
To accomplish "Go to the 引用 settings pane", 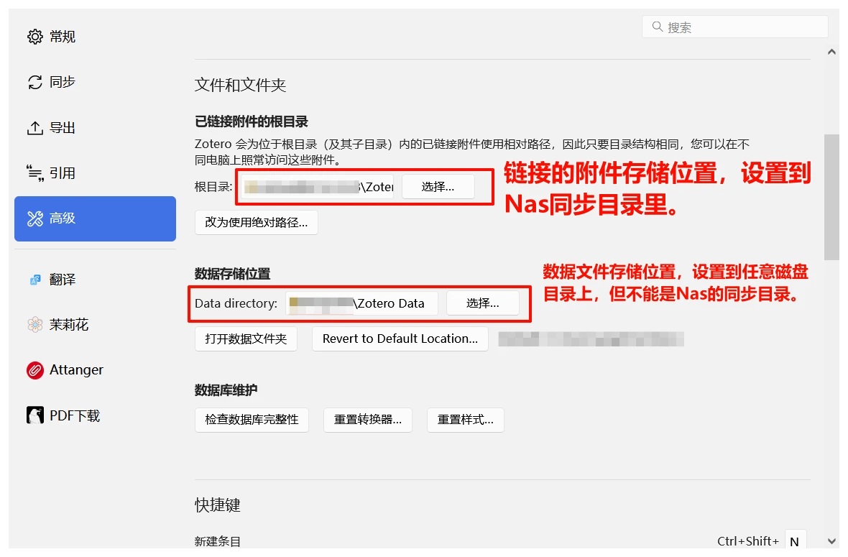I will pos(95,173).
